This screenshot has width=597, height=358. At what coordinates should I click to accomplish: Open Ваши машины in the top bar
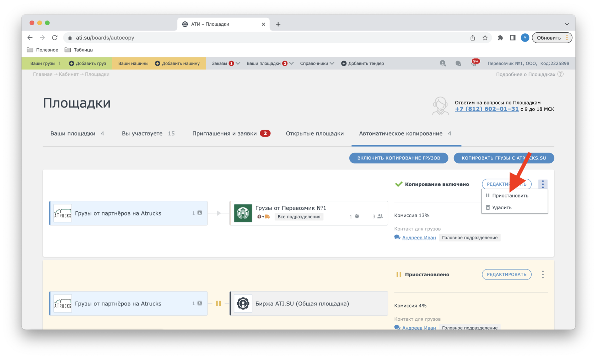click(133, 63)
